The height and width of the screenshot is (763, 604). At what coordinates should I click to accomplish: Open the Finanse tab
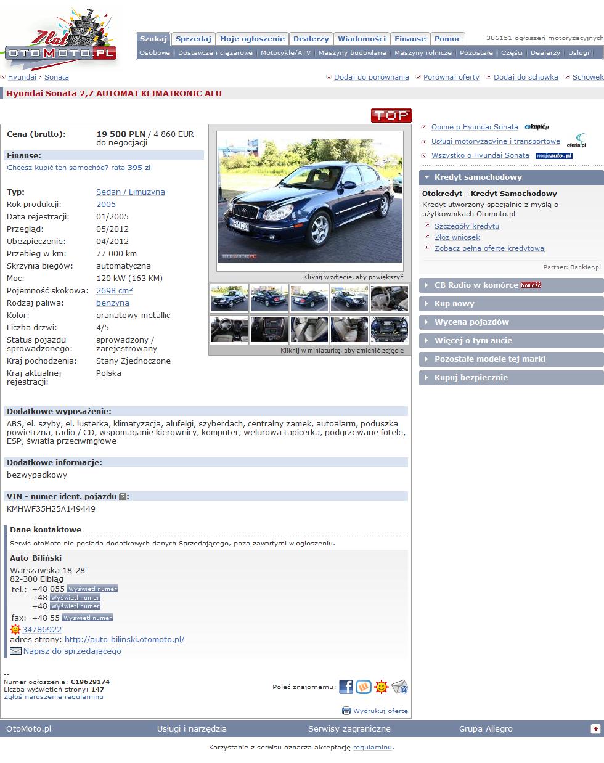[410, 39]
